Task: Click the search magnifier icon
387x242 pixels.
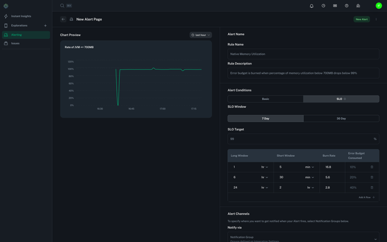Action: point(62,6)
